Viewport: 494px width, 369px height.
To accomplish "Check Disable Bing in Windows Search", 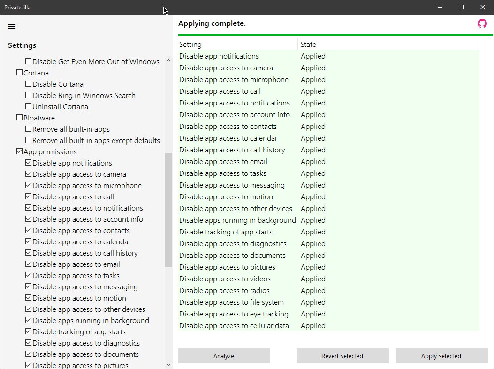I will coord(29,96).
